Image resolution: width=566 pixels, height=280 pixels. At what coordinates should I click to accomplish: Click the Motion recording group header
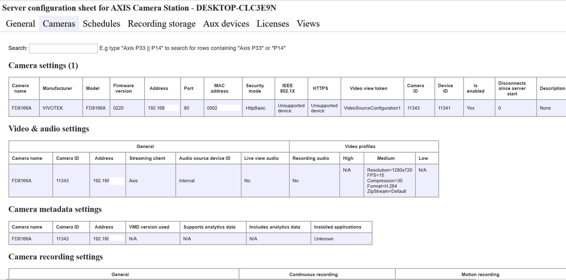click(480, 274)
